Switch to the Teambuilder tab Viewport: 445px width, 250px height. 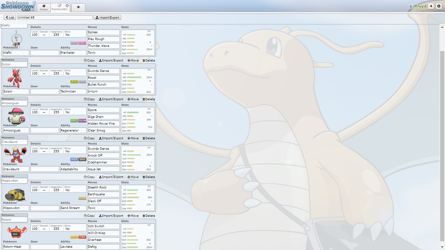pos(60,7)
